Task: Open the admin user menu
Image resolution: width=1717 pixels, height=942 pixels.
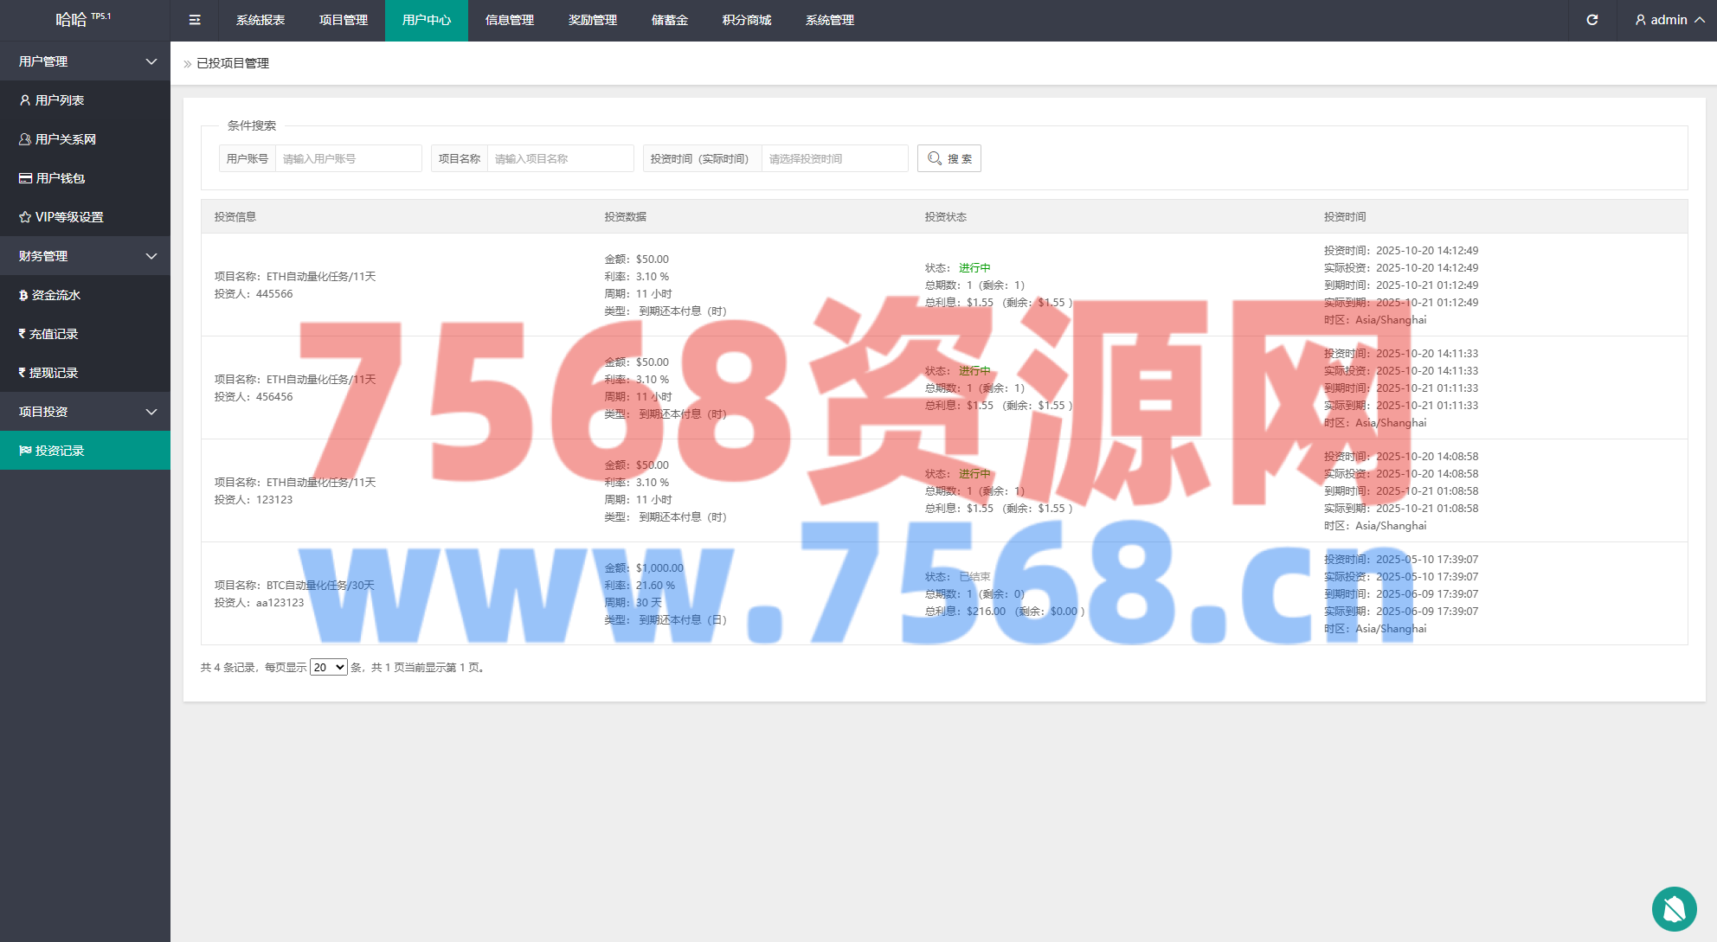Action: pyautogui.click(x=1669, y=20)
